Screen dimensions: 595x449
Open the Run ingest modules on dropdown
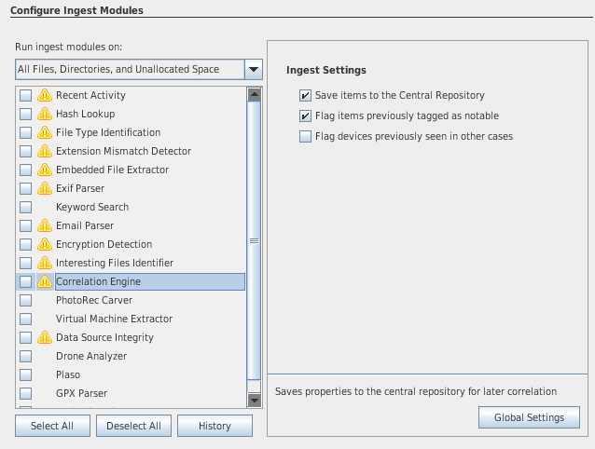253,69
